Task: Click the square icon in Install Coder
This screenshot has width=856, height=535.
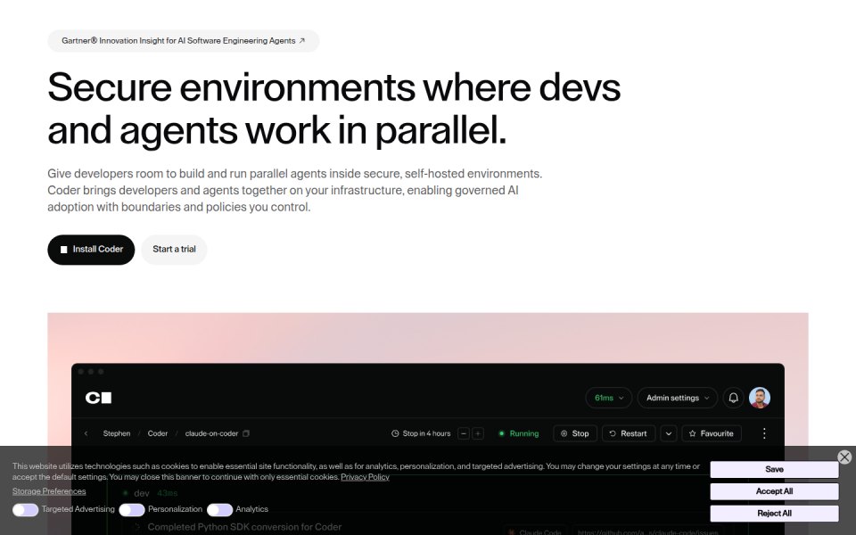Action: pyautogui.click(x=64, y=250)
